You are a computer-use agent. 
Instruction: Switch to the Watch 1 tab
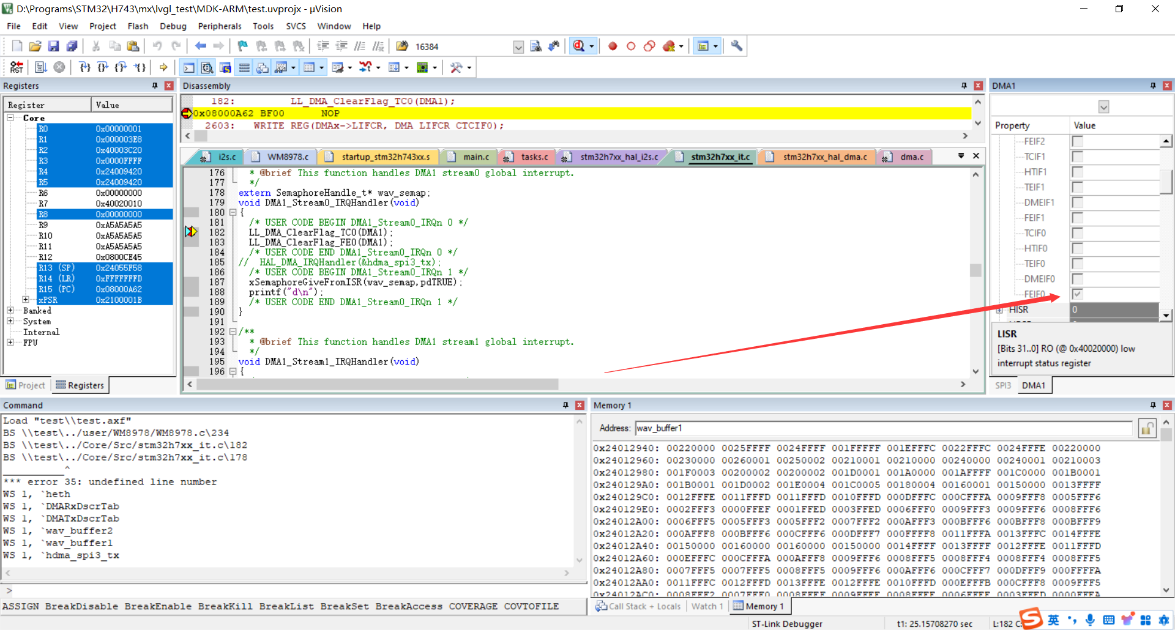coord(707,606)
